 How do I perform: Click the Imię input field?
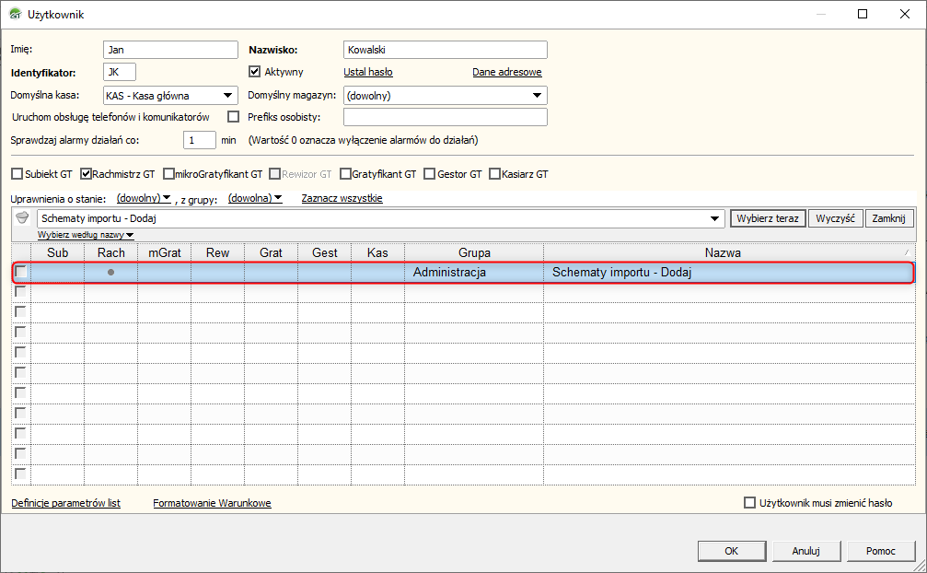coord(170,50)
